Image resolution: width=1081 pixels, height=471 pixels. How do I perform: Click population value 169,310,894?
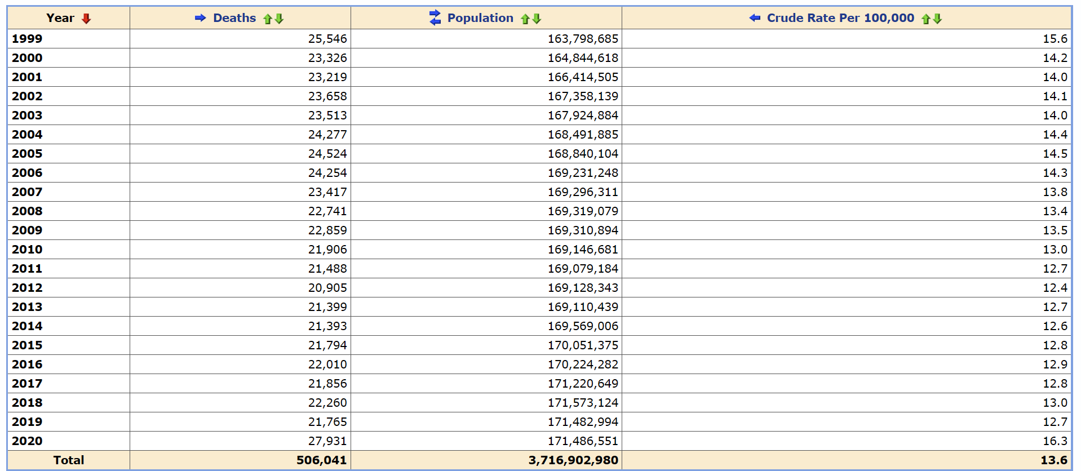[x=583, y=230]
